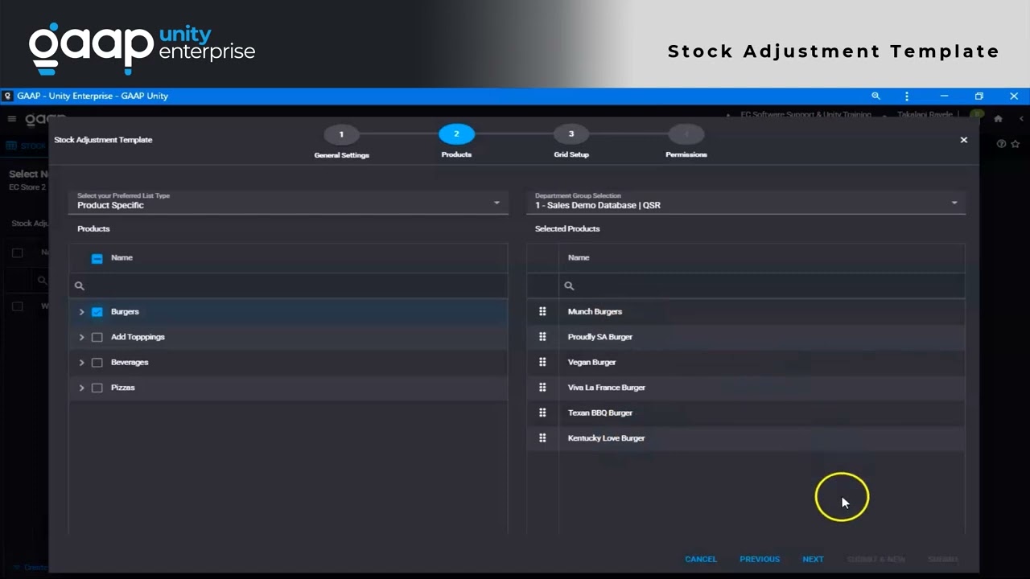Screen dimensions: 1030x579
Task: Click the favorite star icon in background
Action: tap(1016, 144)
